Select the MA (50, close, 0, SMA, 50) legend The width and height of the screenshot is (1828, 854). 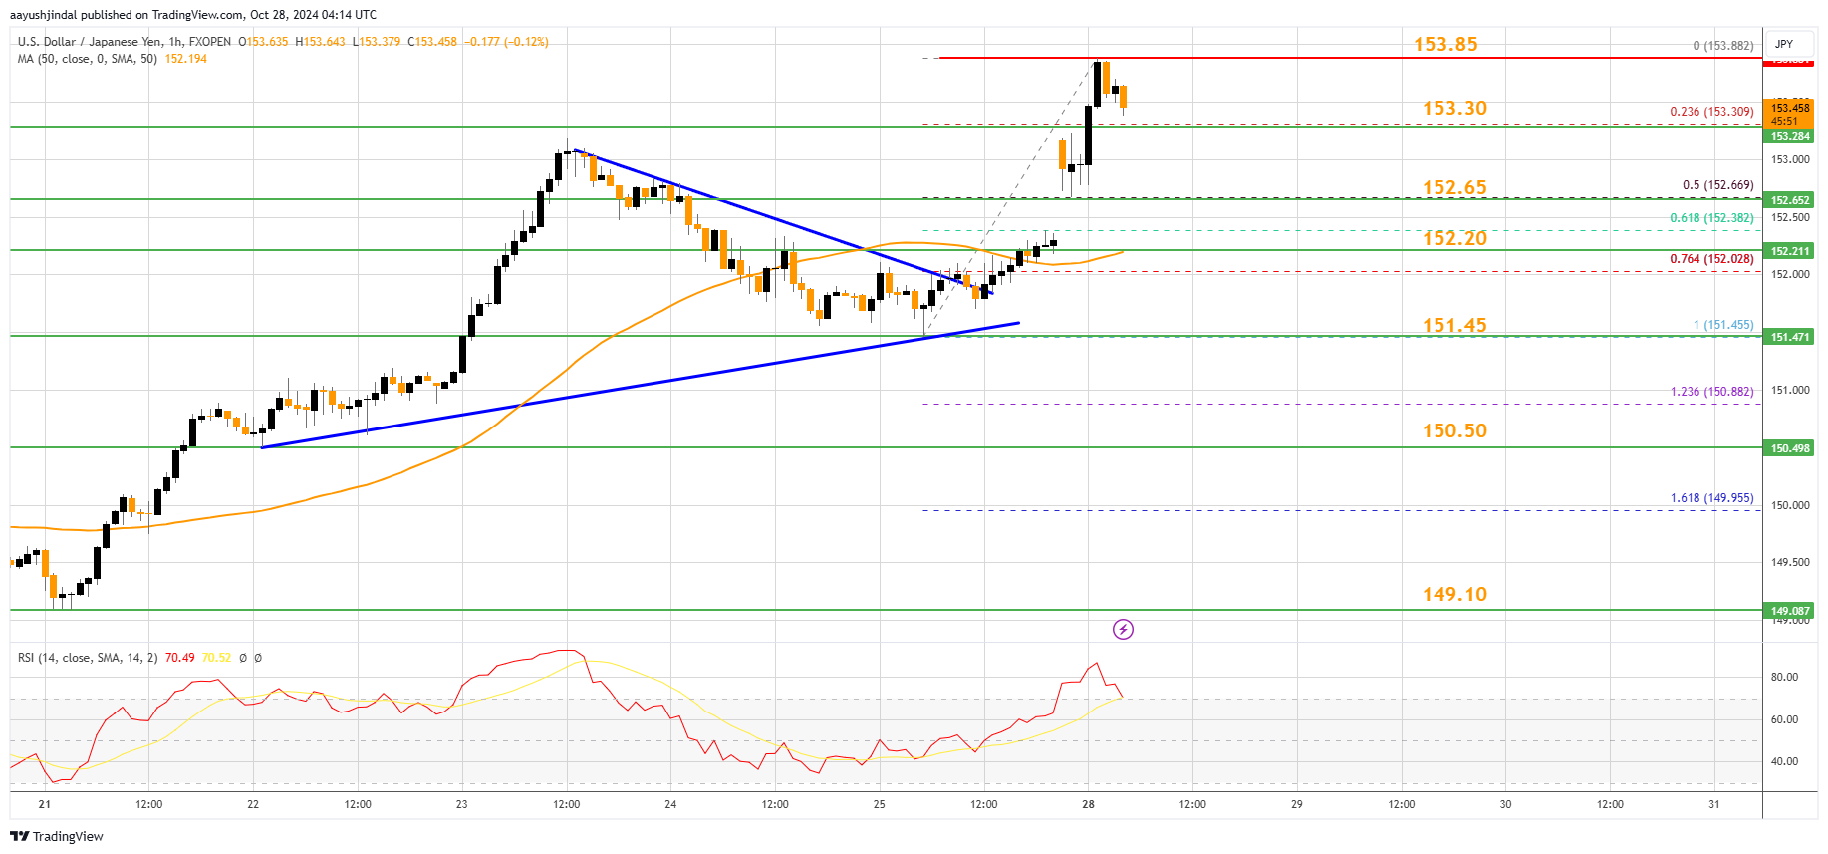point(89,59)
